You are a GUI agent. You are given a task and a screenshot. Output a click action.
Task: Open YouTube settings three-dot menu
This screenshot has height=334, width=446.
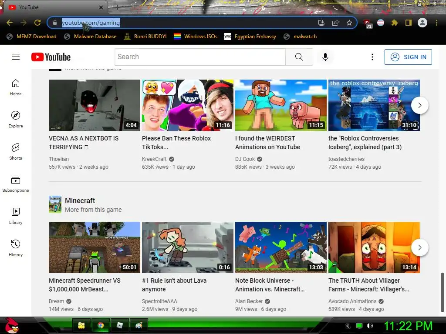(x=372, y=57)
